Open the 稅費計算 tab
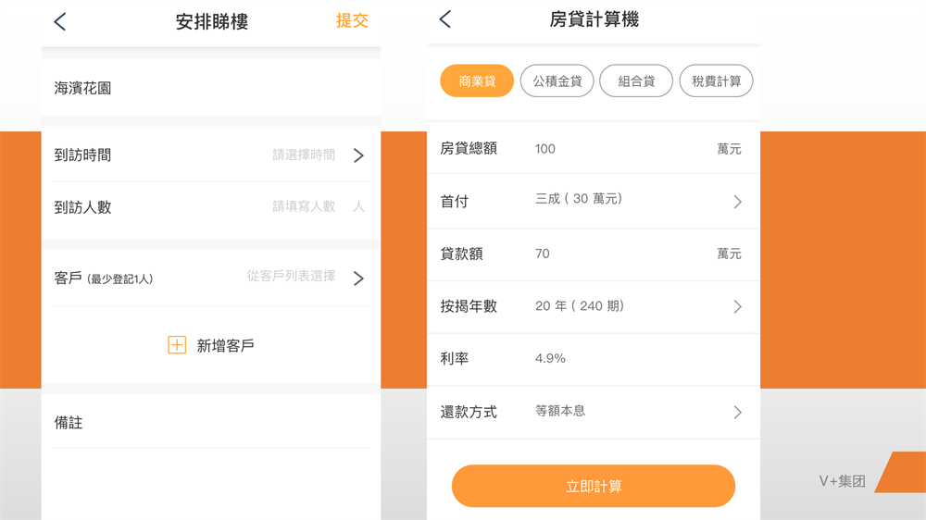926x520 pixels. coord(716,81)
